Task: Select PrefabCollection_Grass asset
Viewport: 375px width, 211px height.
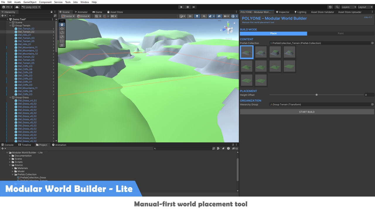Action: click(x=33, y=178)
